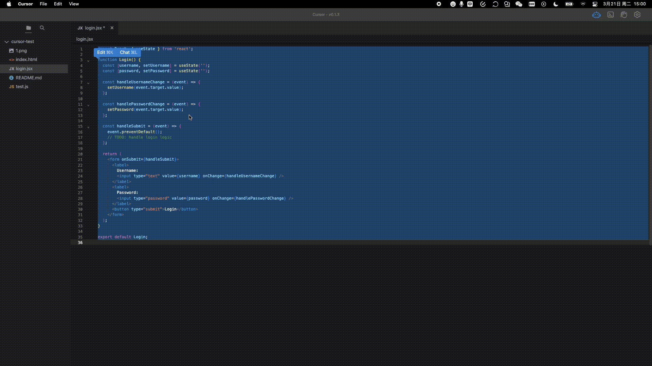Screen dimensions: 652x366
Task: Open the sidebar search icon
Action: (x=42, y=28)
